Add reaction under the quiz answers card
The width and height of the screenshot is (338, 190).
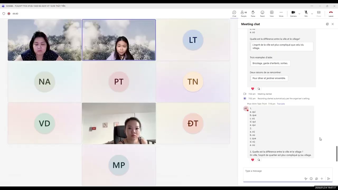(x=259, y=89)
